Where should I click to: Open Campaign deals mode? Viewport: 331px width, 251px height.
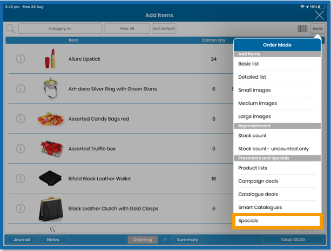(277, 181)
